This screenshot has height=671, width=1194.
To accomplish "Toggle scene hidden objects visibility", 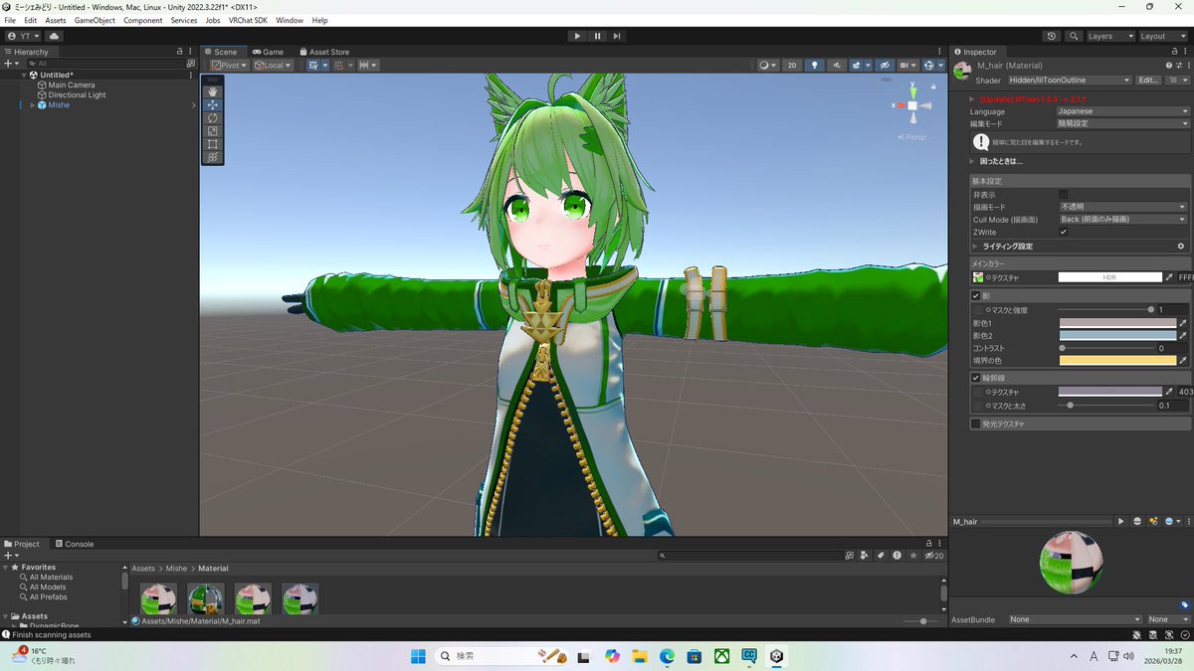I will click(x=883, y=65).
